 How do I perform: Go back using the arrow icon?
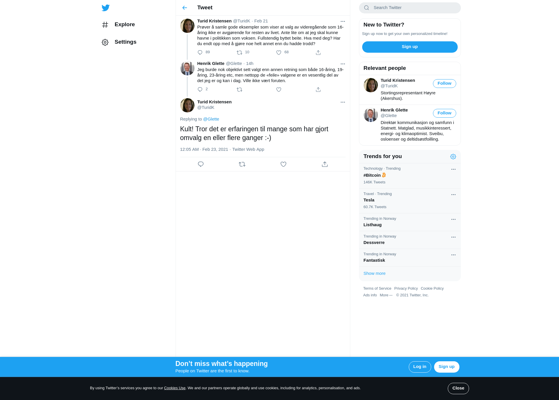point(185,8)
